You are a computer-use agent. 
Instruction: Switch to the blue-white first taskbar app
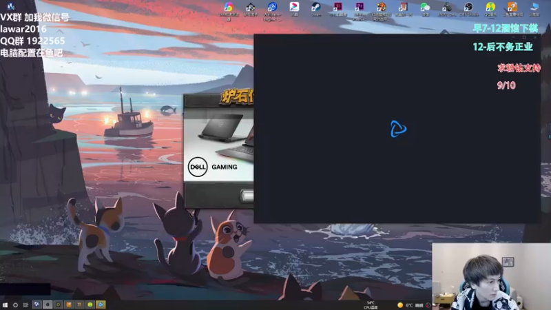point(37,304)
